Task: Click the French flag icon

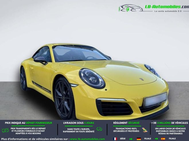Action: [115, 139]
